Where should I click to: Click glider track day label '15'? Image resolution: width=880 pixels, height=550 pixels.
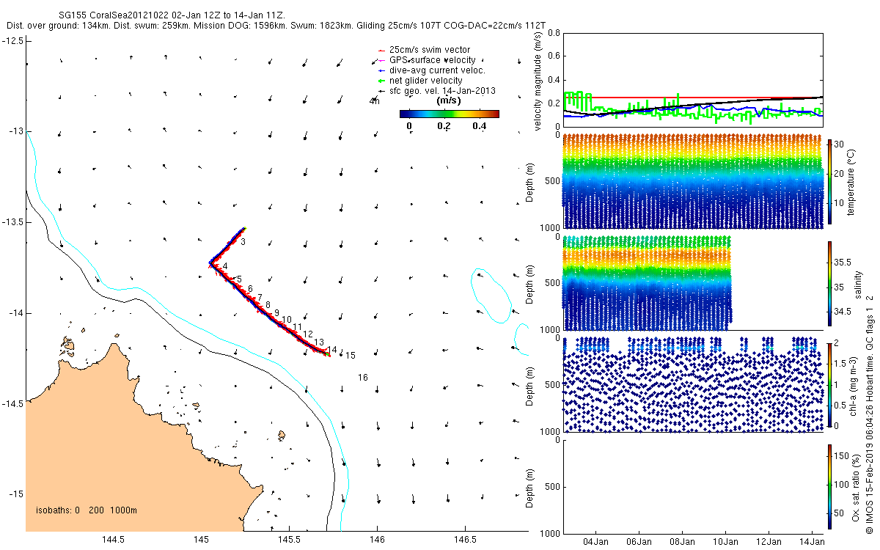tap(351, 355)
